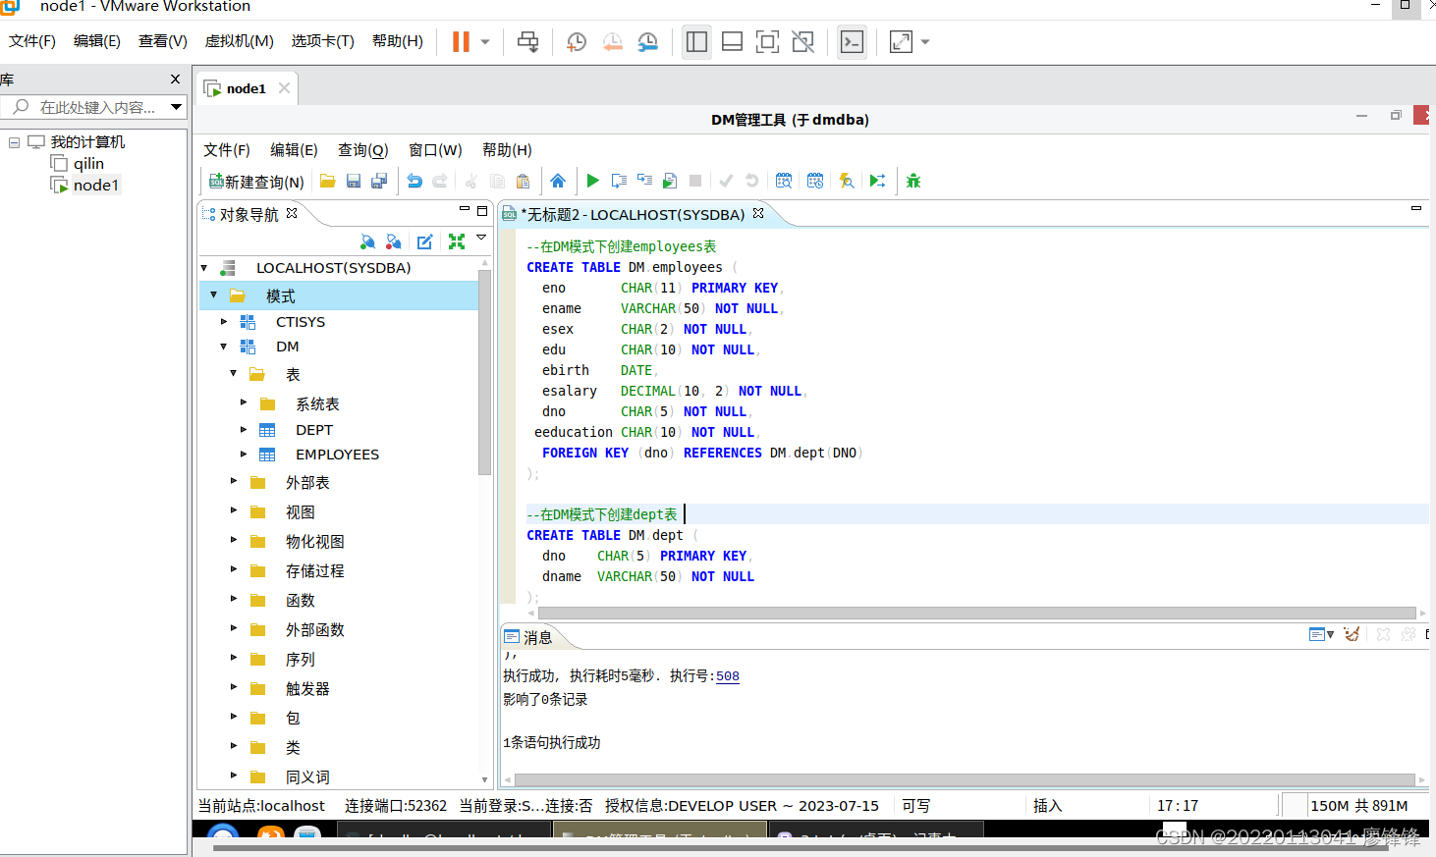Click the connect icon in 对象导航 toolbar
Screen dimensions: 1436x857
[367, 241]
